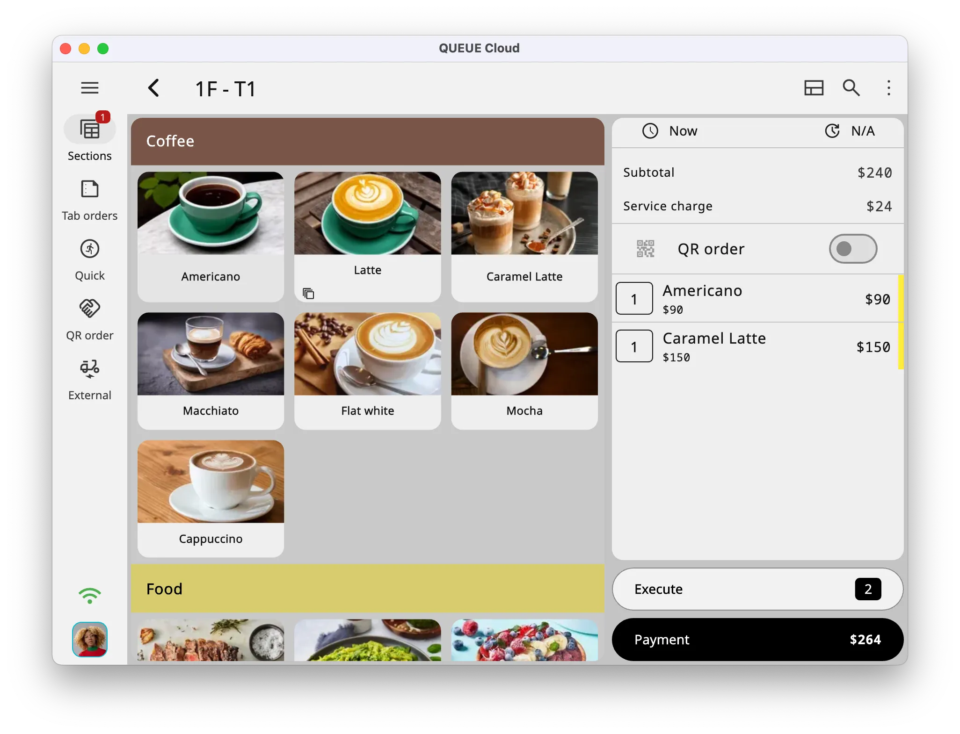960x734 pixels.
Task: Open hamburger menu navigation
Action: [x=90, y=87]
